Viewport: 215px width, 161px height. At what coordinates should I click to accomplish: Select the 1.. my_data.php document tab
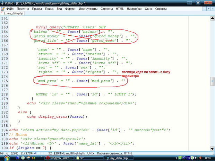click(x=12, y=13)
